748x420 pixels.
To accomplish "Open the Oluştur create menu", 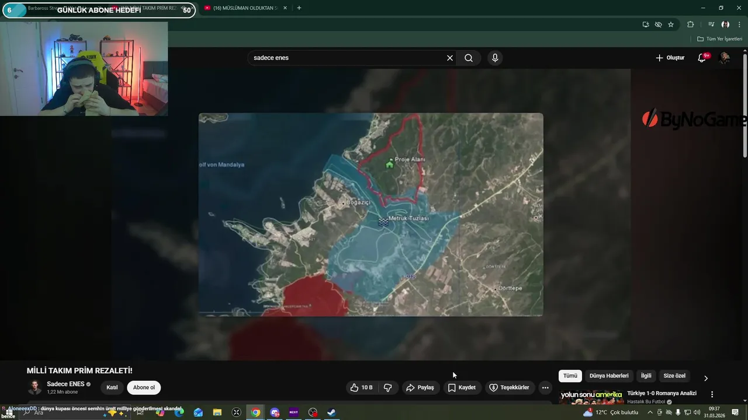I will pos(670,58).
